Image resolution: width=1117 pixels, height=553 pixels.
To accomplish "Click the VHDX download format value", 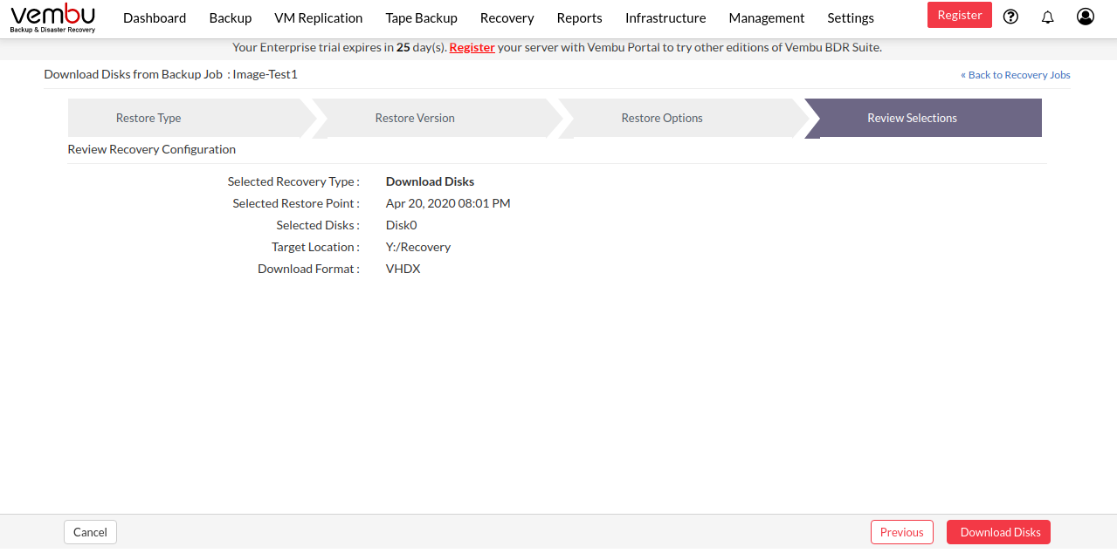I will pos(403,269).
